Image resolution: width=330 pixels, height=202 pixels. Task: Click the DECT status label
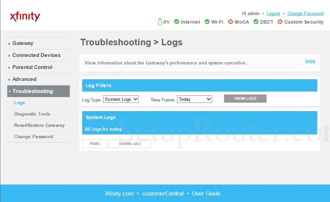[x=267, y=22]
